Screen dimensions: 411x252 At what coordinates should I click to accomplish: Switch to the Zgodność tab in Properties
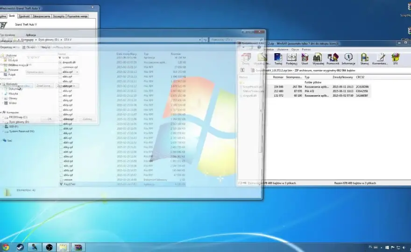pos(24,16)
